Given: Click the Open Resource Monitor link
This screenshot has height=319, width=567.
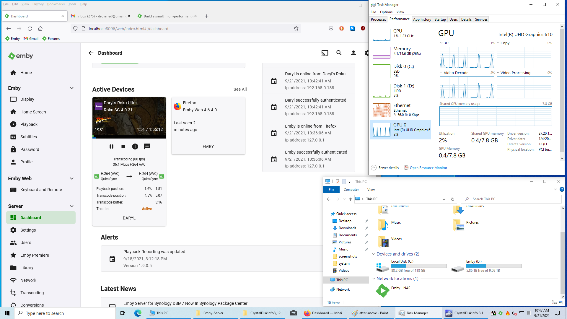Looking at the screenshot, I should click(428, 168).
